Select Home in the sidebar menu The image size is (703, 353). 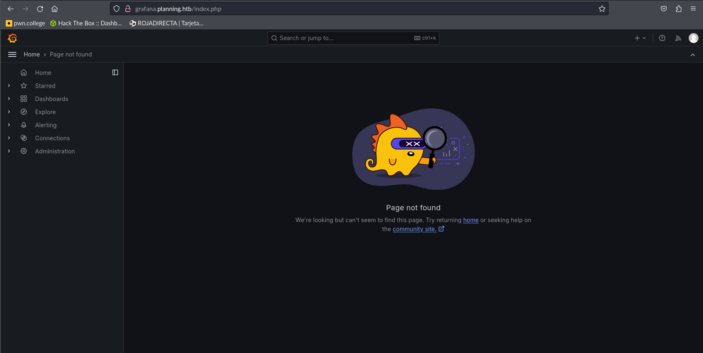pyautogui.click(x=43, y=72)
